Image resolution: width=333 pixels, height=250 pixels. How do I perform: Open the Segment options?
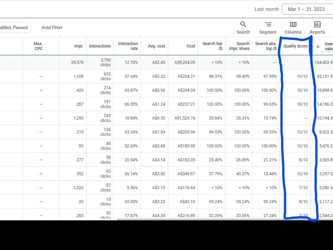pyautogui.click(x=268, y=28)
